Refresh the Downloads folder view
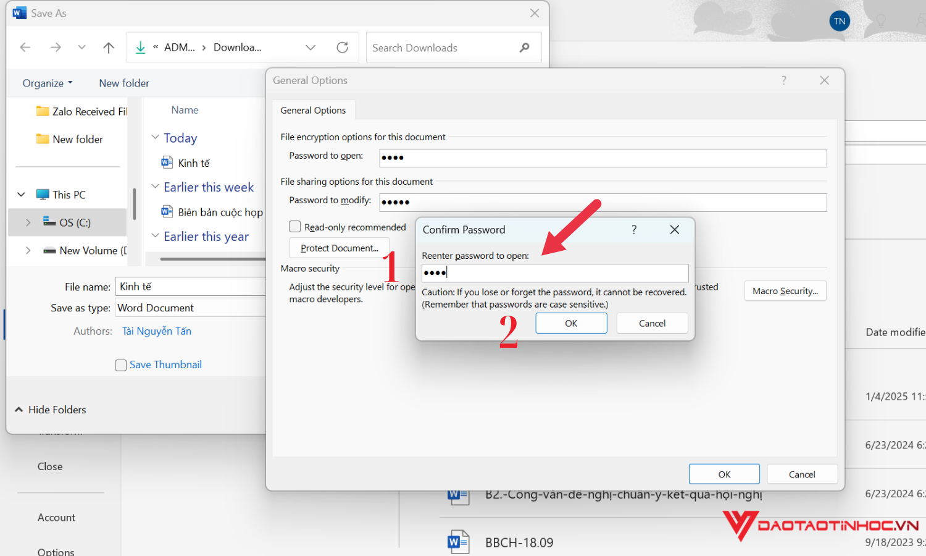Viewport: 926px width, 556px height. point(343,48)
